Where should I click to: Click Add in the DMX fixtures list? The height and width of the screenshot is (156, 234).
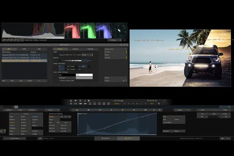(x=4, y=81)
